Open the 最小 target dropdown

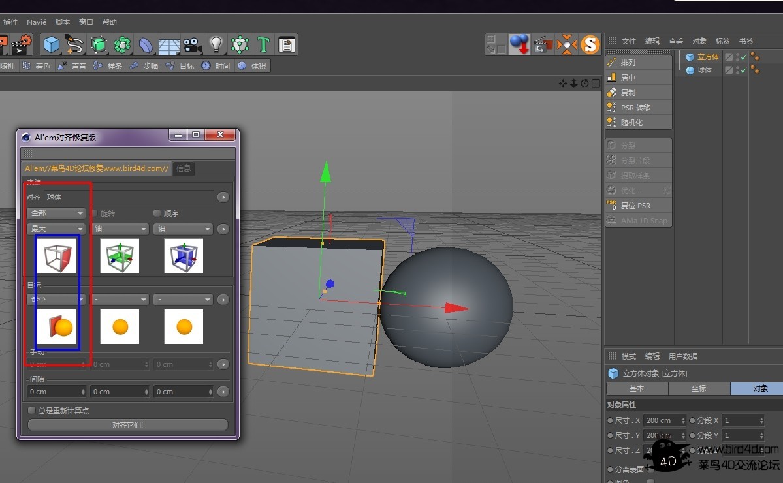(56, 299)
